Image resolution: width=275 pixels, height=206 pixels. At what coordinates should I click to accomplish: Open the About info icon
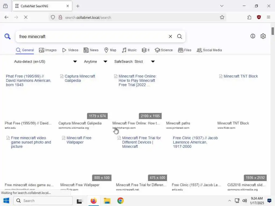[253, 36]
